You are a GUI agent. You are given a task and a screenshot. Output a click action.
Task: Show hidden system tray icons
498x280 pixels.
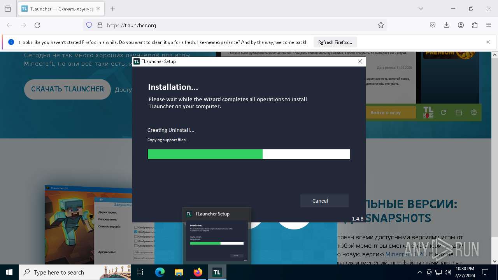click(x=419, y=272)
